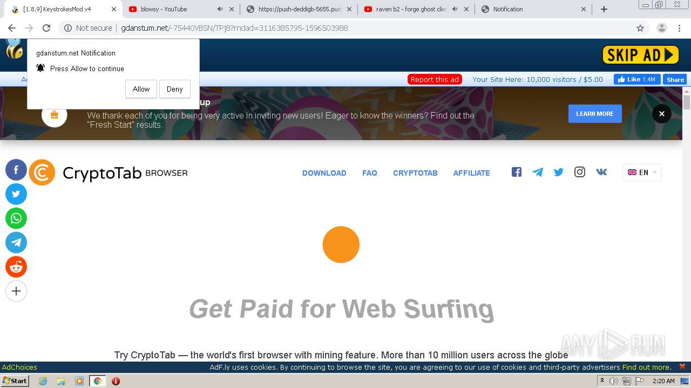Open CryptoTab Telegram channel in header

point(538,172)
